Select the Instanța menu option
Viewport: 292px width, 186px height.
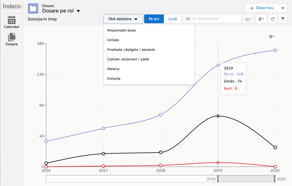[114, 79]
